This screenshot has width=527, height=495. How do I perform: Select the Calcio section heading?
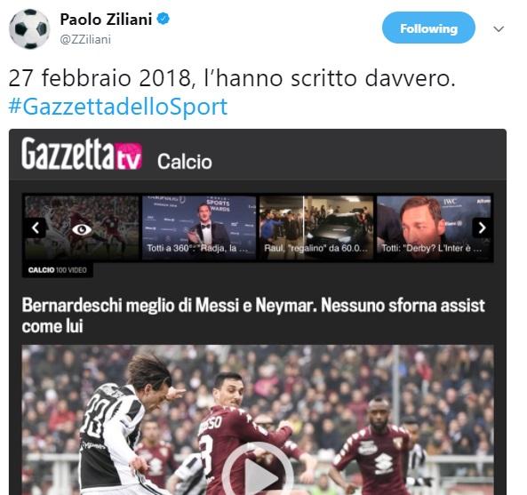[x=185, y=162]
